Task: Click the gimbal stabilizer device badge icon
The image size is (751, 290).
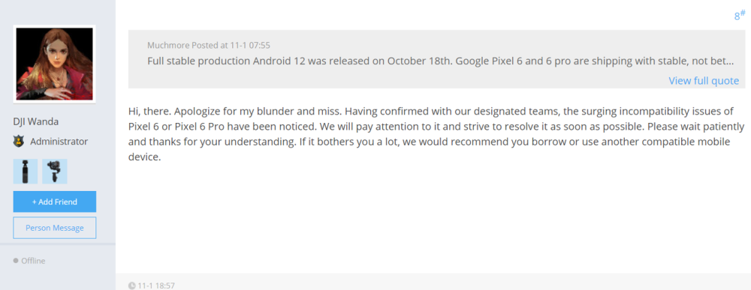Action: pyautogui.click(x=55, y=172)
